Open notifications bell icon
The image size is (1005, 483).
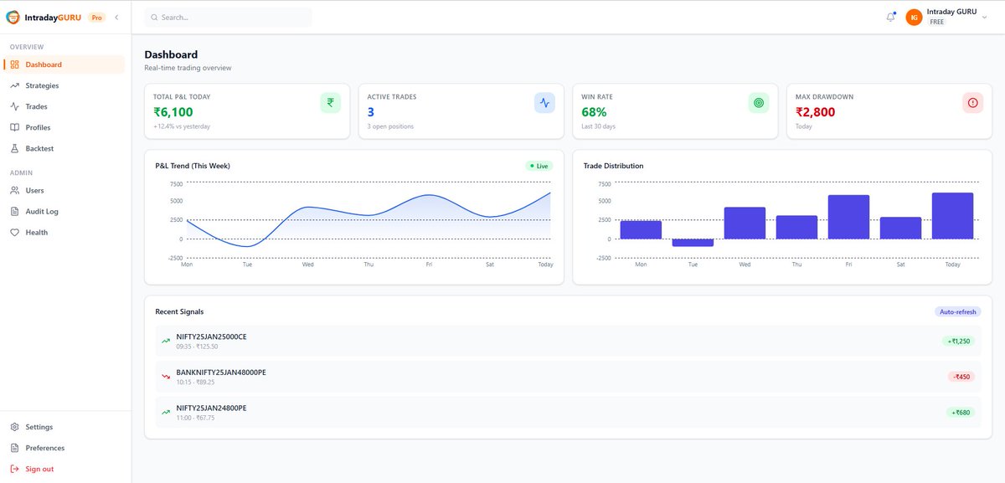click(890, 17)
